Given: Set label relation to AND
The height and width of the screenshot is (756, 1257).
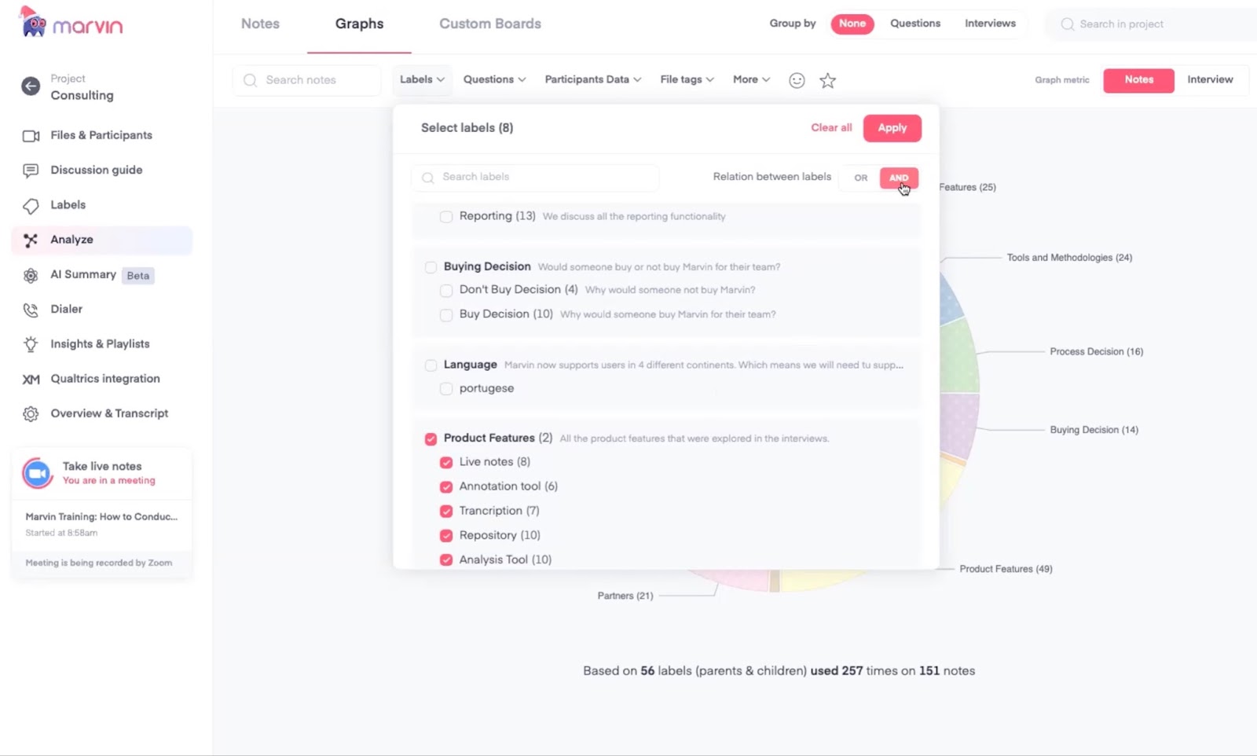Looking at the screenshot, I should 899,178.
